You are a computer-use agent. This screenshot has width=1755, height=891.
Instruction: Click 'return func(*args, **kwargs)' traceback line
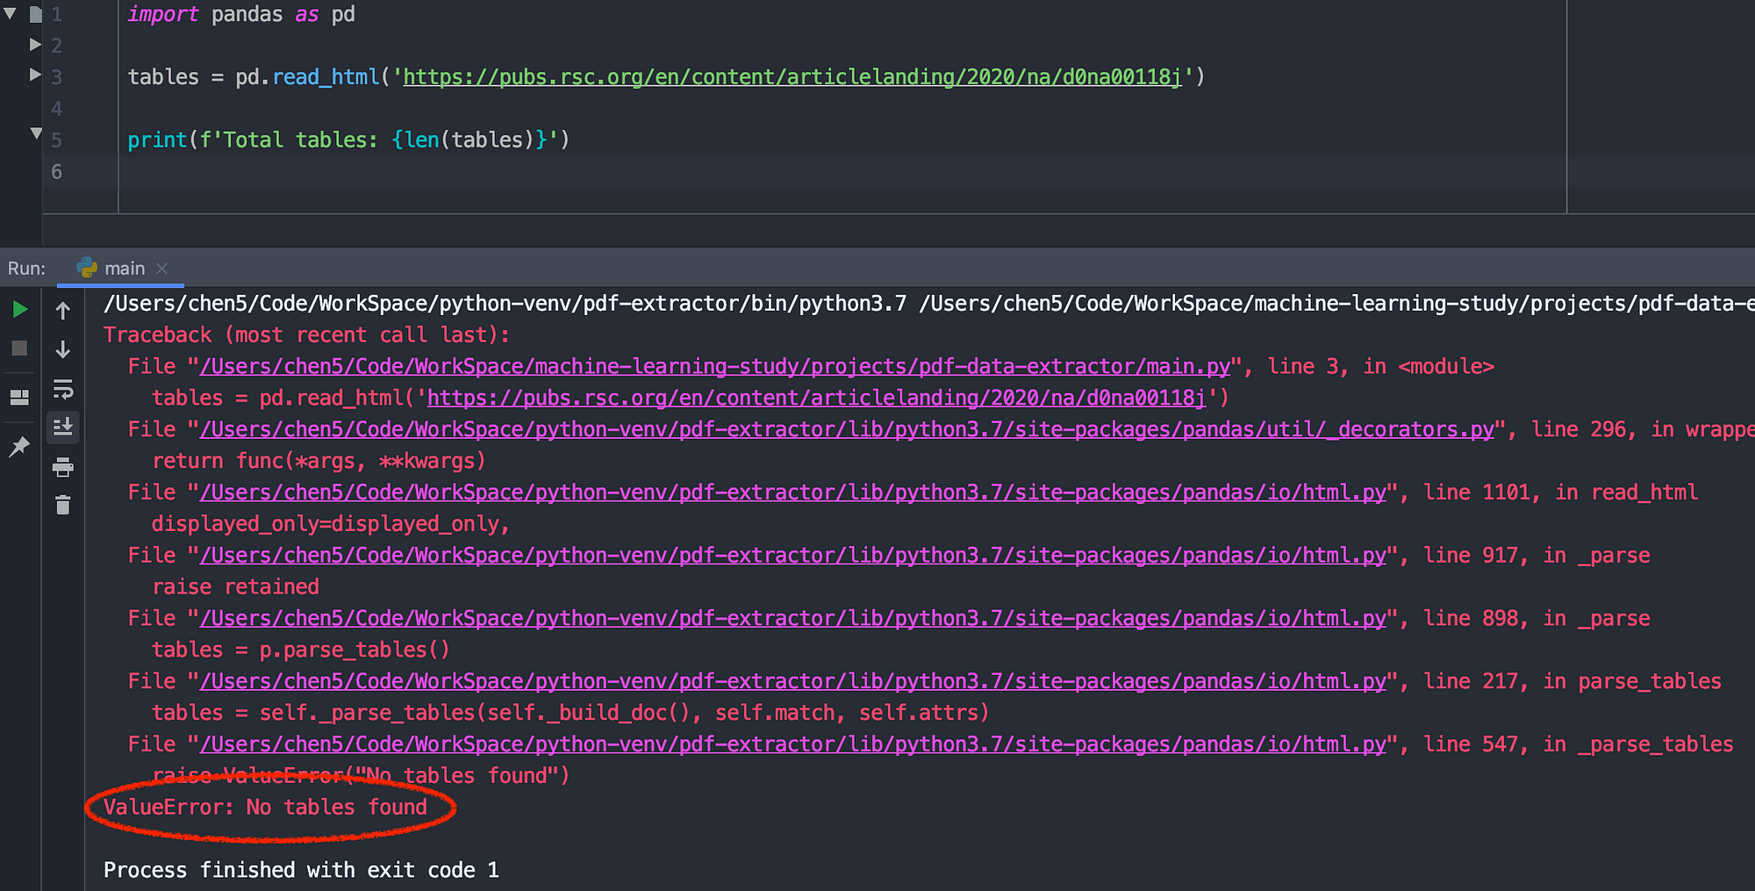click(x=319, y=461)
